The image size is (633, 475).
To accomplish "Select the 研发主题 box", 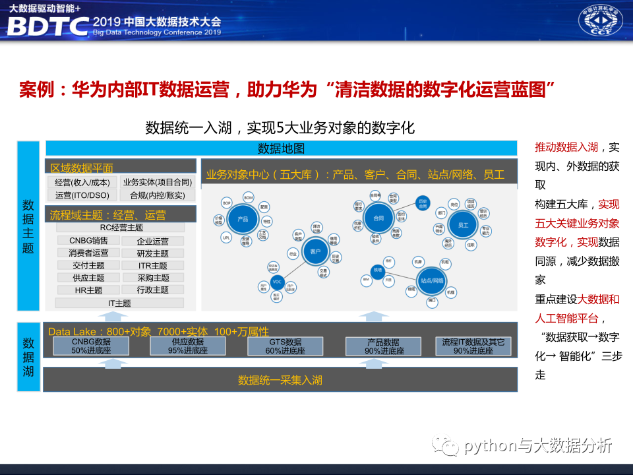I will (x=152, y=253).
